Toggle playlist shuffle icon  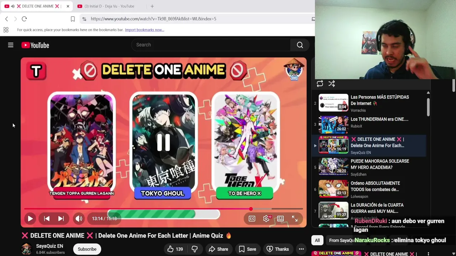coord(332,84)
